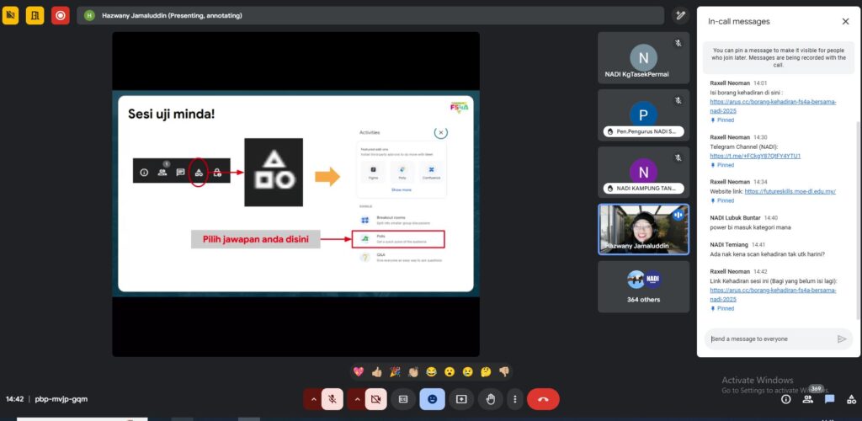This screenshot has height=421, width=862.
Task: Unmute the microphone
Action: coord(333,399)
